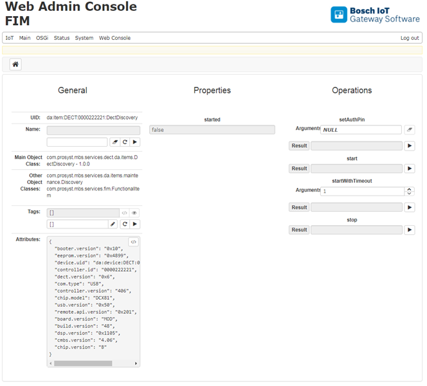Apply the Name change with play icon
427x386 pixels.
pos(135,142)
